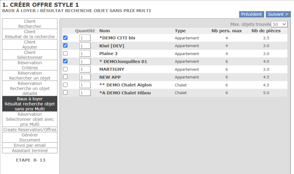The width and height of the screenshot is (294, 174).
Task: Click the Précédent button
Action: 252,14
